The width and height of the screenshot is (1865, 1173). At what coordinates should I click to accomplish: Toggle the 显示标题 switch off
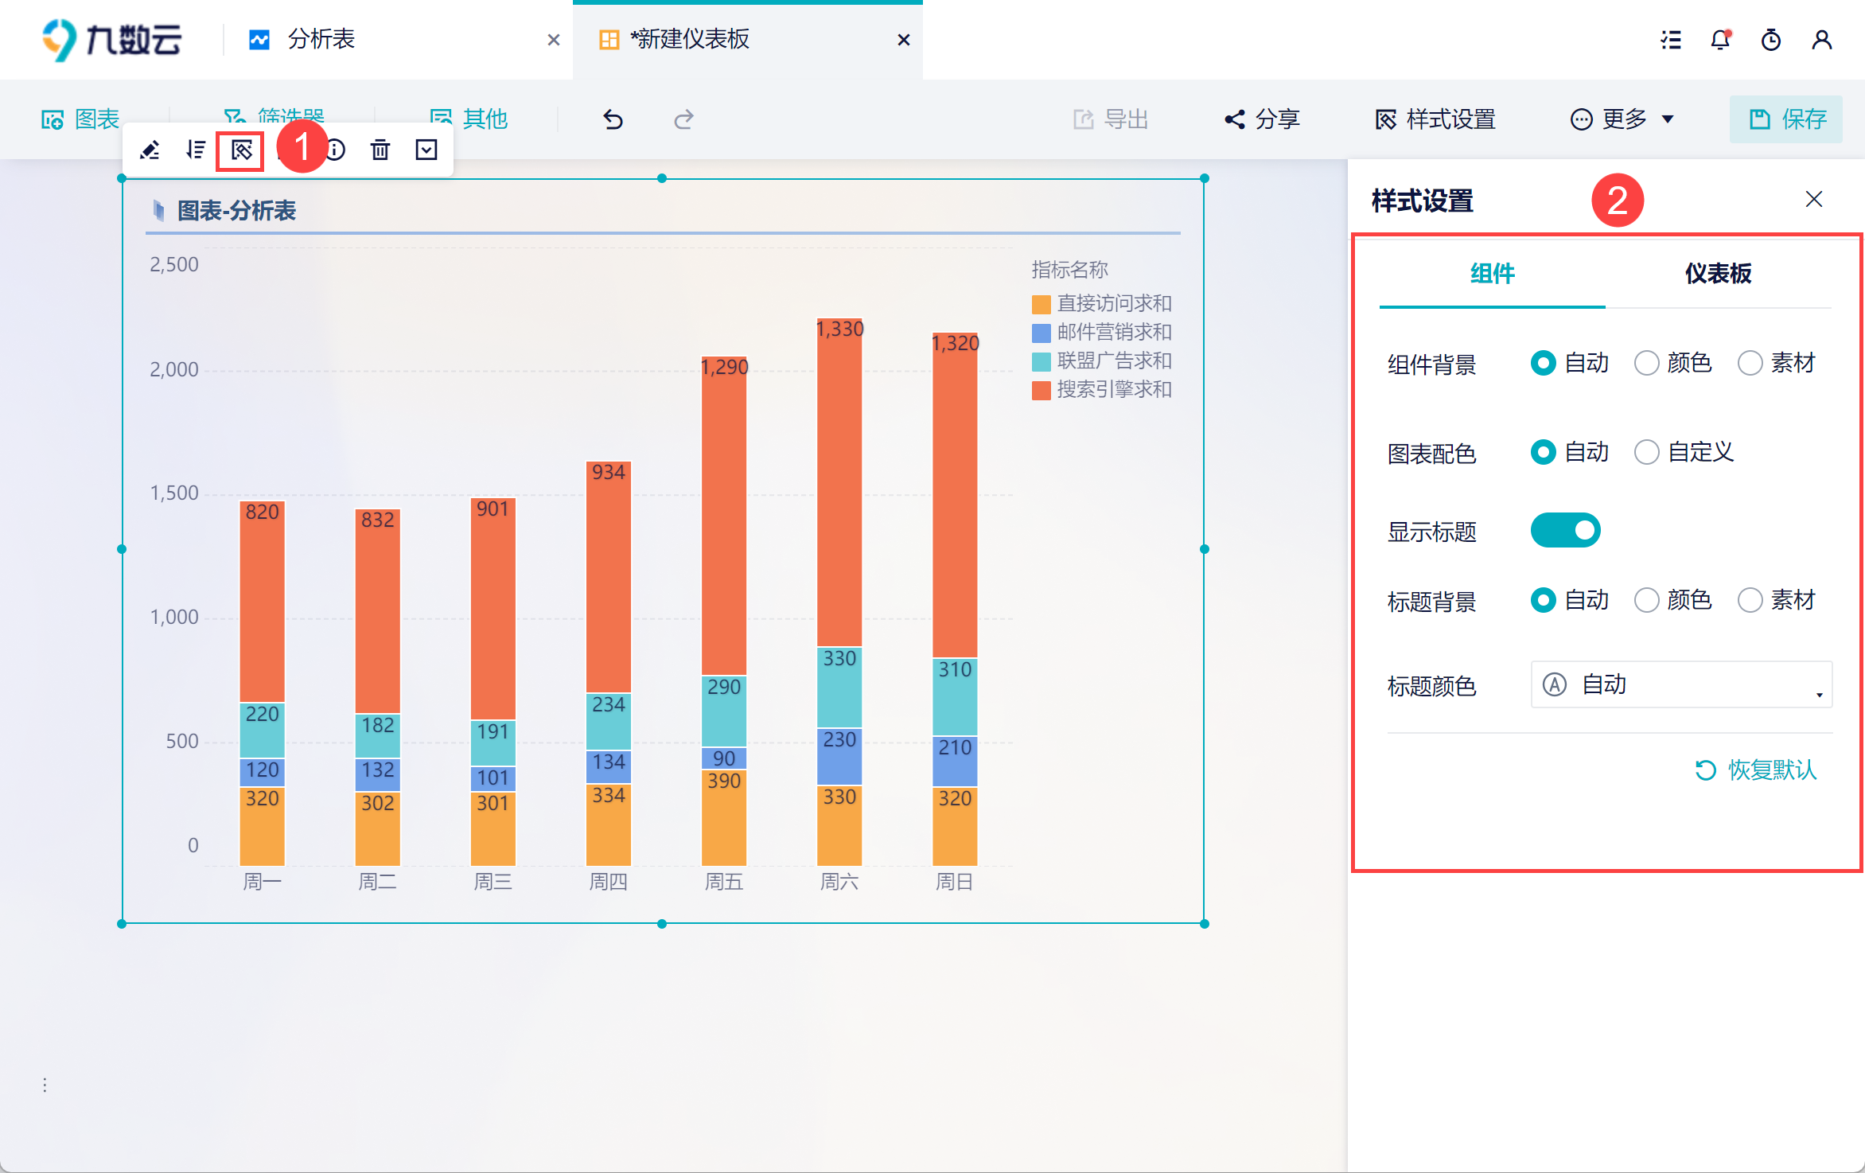[x=1565, y=530]
